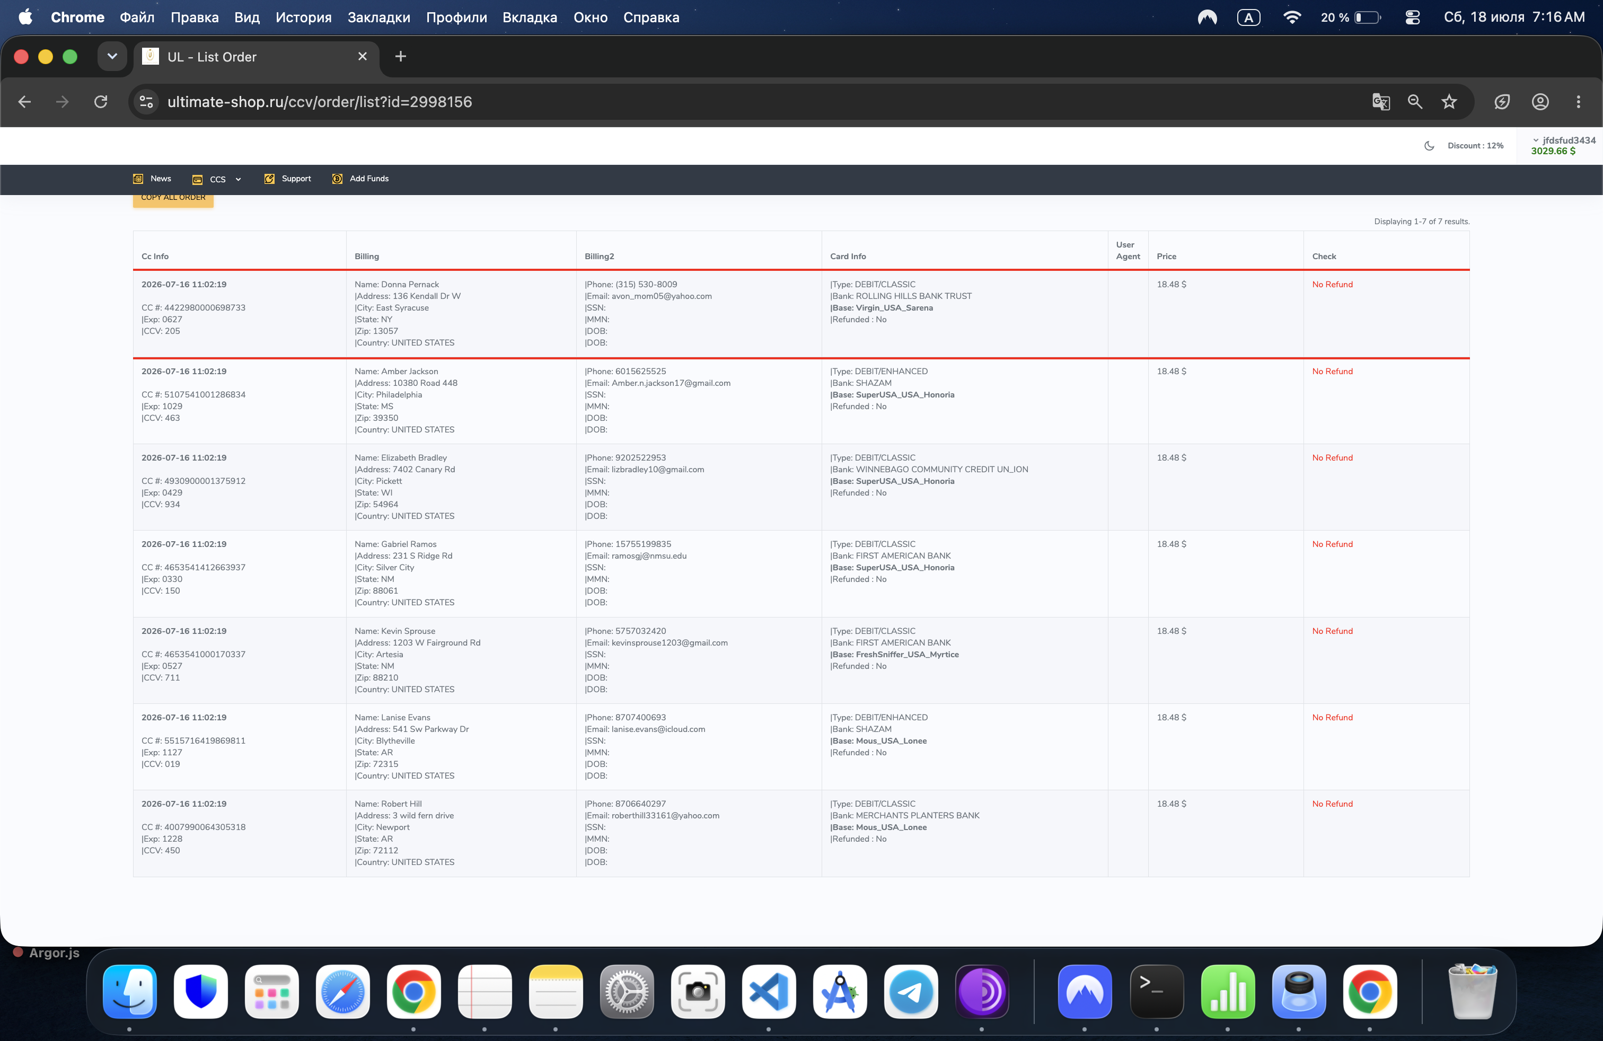Click the Billing2 column header

click(x=600, y=257)
